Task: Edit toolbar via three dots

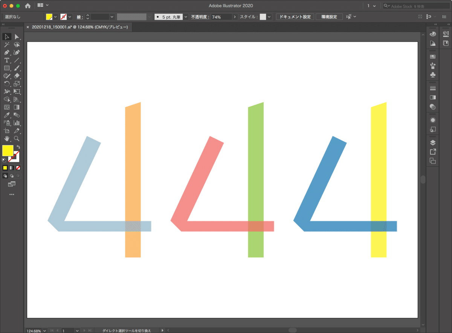Action: [x=12, y=194]
